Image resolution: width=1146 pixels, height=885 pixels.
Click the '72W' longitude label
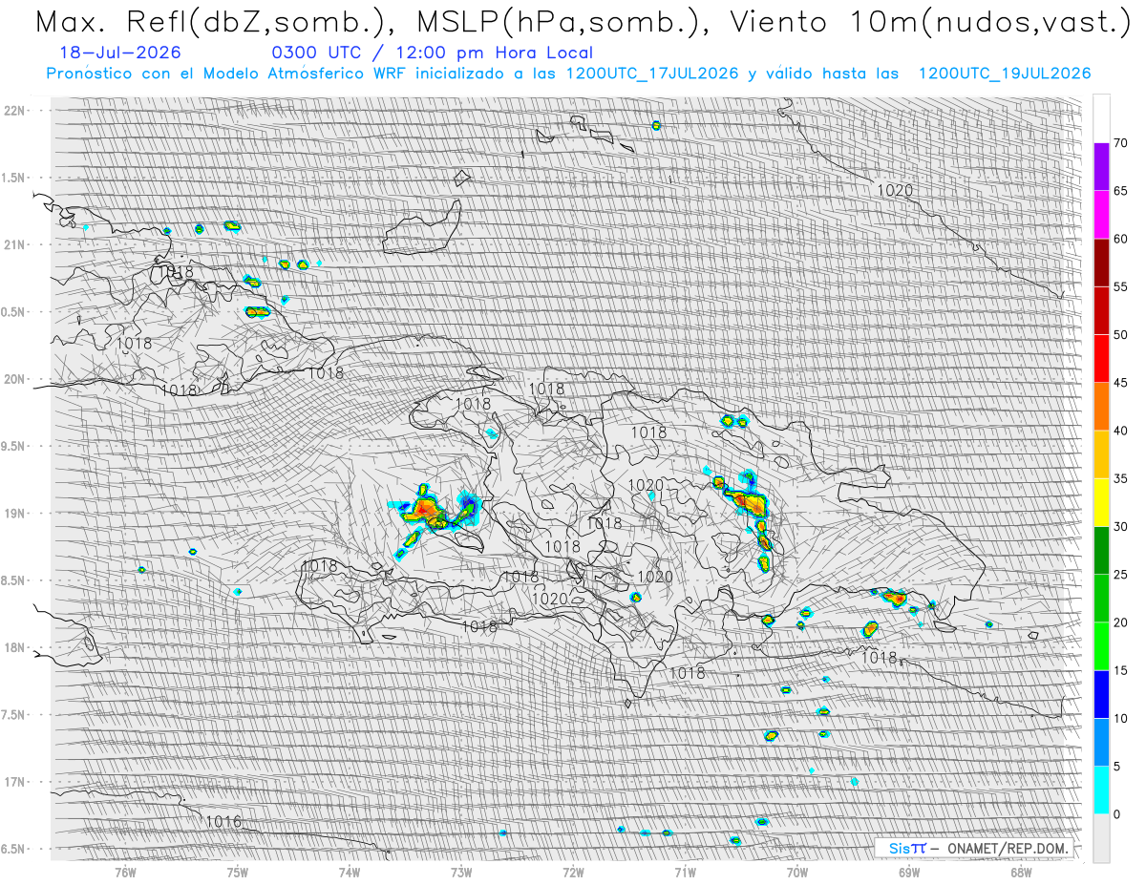coord(573,873)
